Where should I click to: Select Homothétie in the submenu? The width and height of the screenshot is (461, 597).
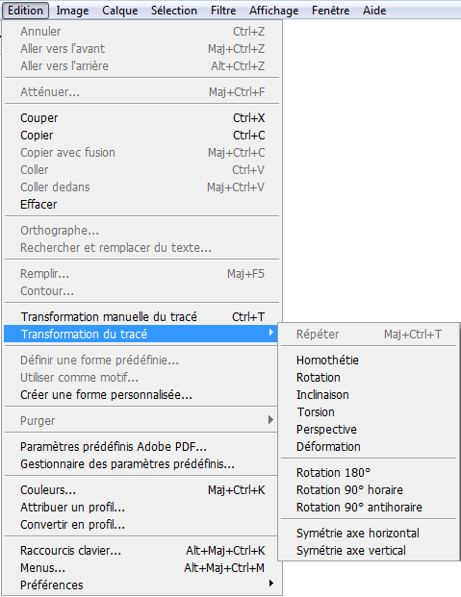coord(369,361)
